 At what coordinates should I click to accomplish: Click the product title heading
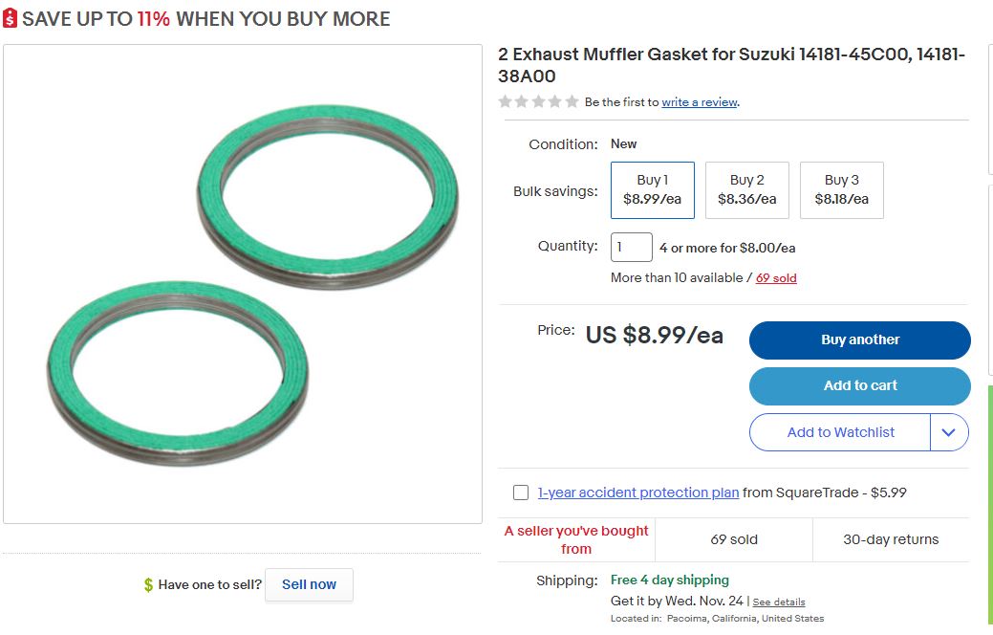(731, 65)
